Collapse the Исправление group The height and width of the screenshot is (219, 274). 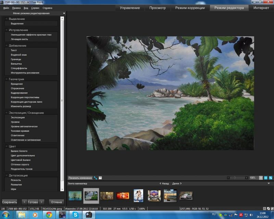click(7, 30)
